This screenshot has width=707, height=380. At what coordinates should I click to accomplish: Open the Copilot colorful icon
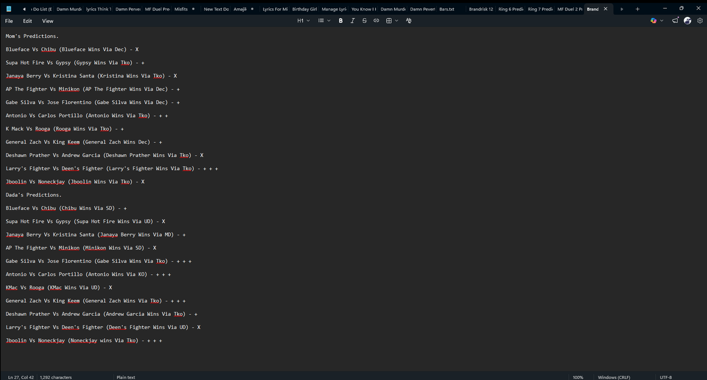coord(653,21)
